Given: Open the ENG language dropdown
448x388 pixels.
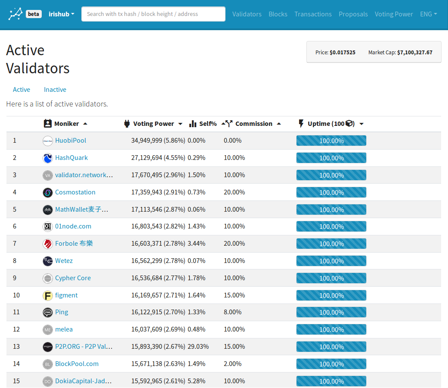Looking at the screenshot, I should tap(428, 14).
